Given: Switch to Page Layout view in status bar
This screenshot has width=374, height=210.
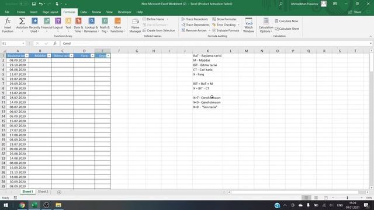Looking at the screenshot, I should click(316, 198).
